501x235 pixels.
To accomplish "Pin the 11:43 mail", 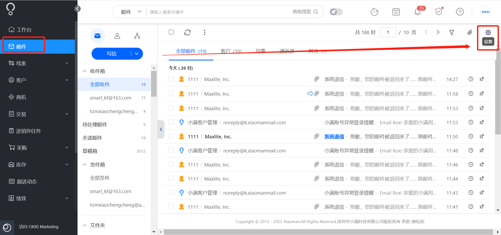I will coord(482,193).
